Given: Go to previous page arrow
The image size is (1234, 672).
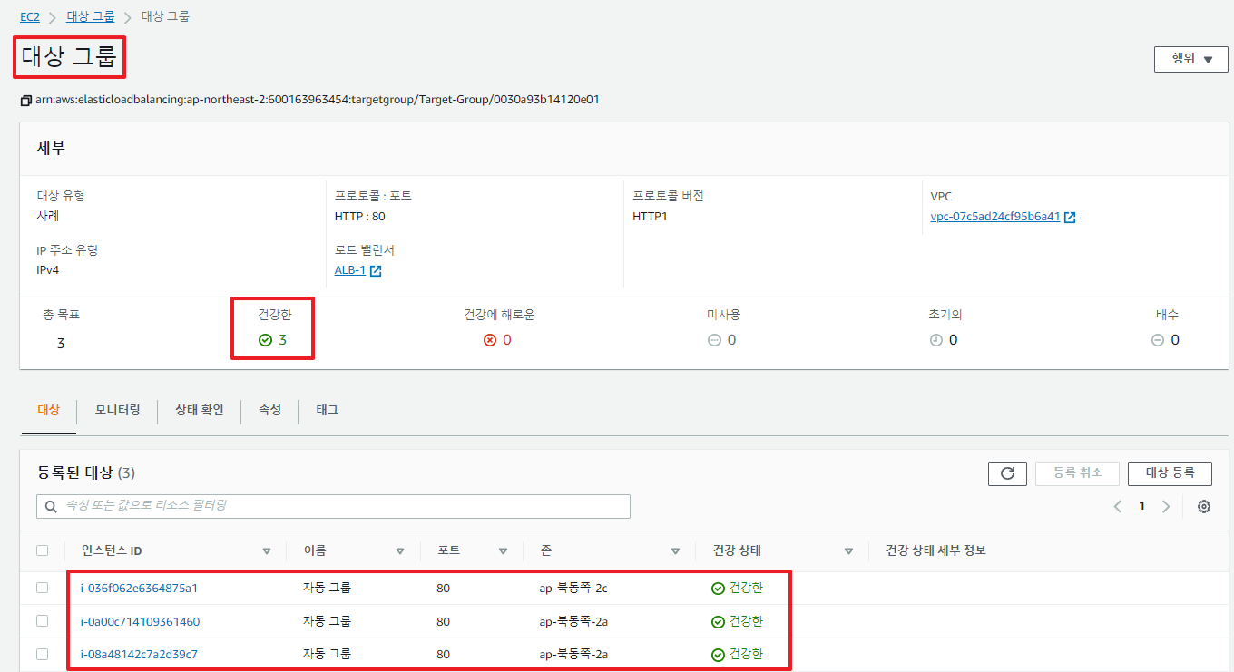Looking at the screenshot, I should (1118, 506).
